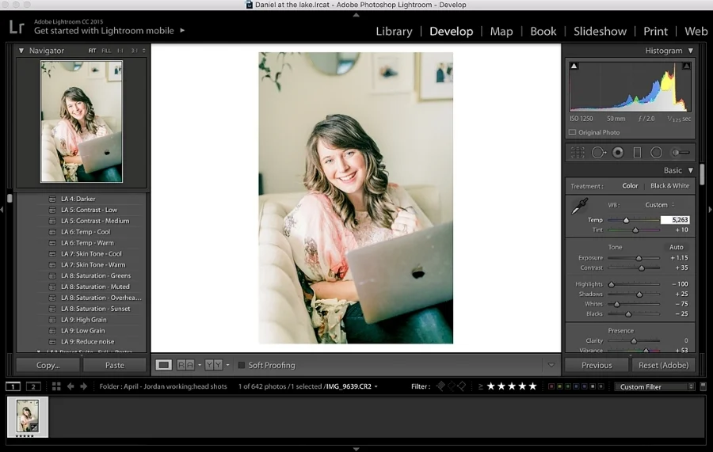Click the preset icon beside LA 9: High Grain
Screen dimensions: 713x452
point(52,320)
